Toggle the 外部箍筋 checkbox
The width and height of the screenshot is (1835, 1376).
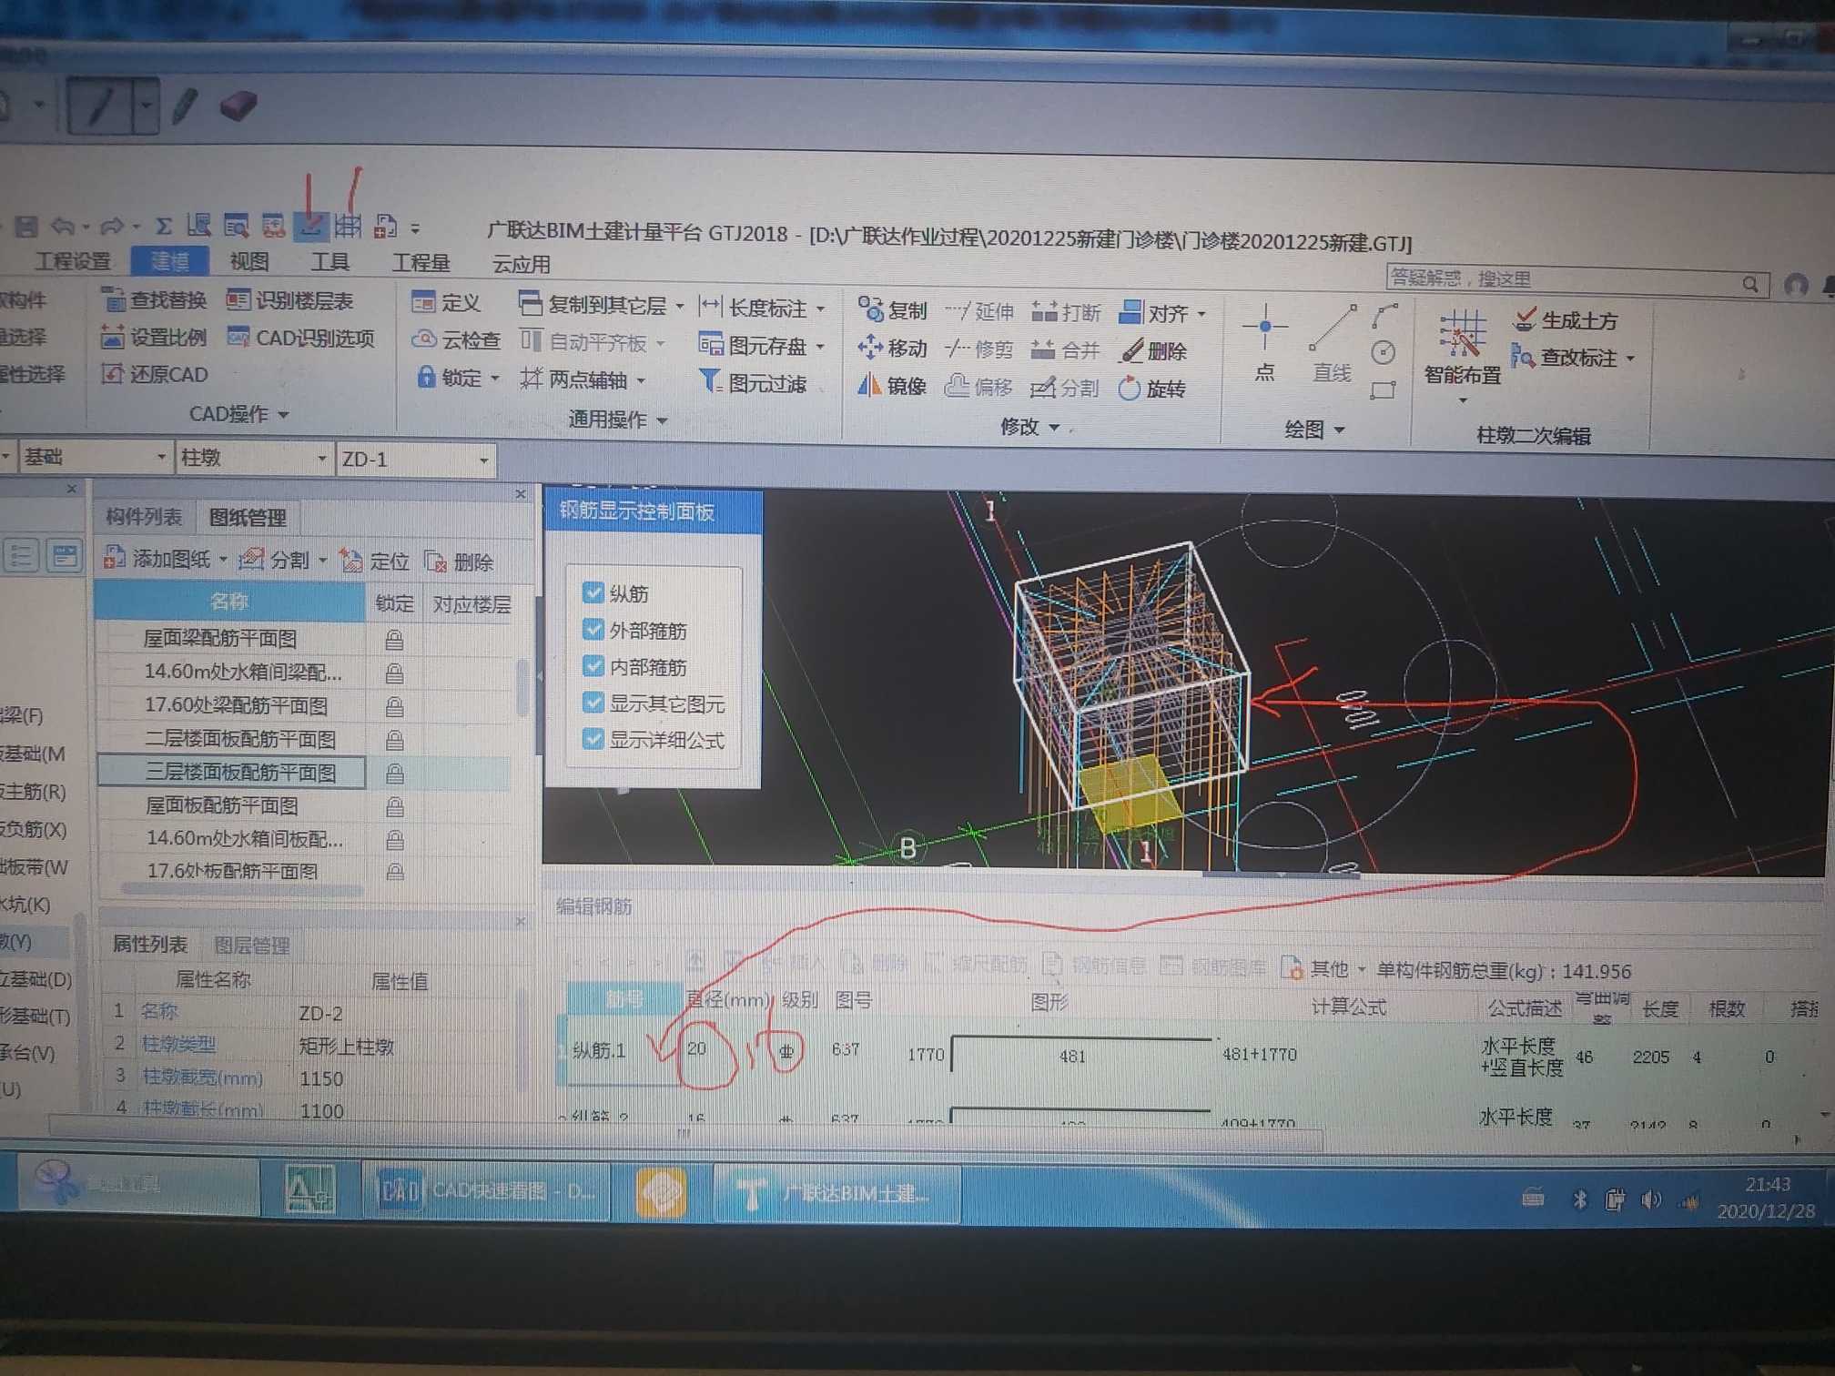(x=593, y=629)
